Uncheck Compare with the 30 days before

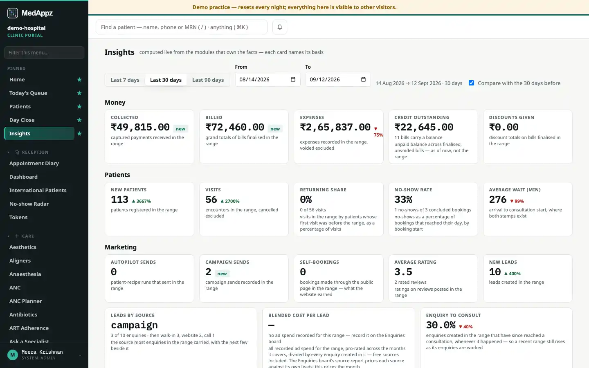tap(471, 83)
